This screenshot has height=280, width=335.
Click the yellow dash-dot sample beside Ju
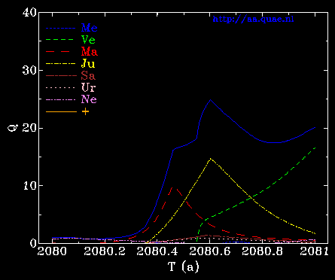61,64
